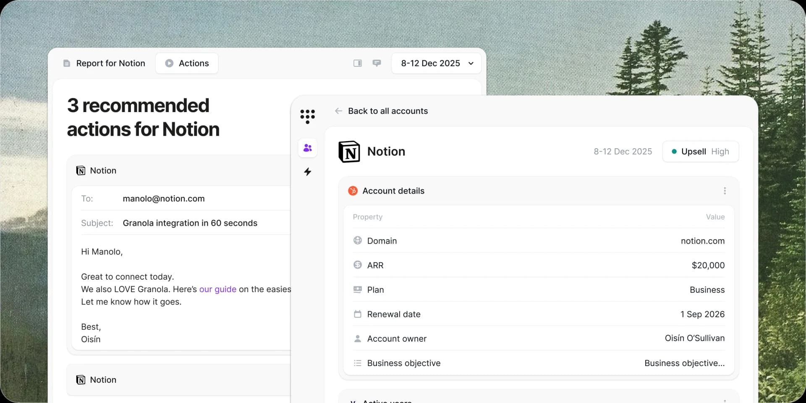The image size is (806, 403).
Task: Click the large Notion logo in account header
Action: pyautogui.click(x=349, y=152)
